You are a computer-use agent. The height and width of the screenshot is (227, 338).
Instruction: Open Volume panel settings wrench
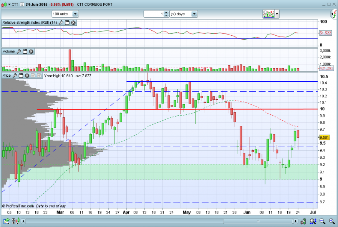click(19, 51)
